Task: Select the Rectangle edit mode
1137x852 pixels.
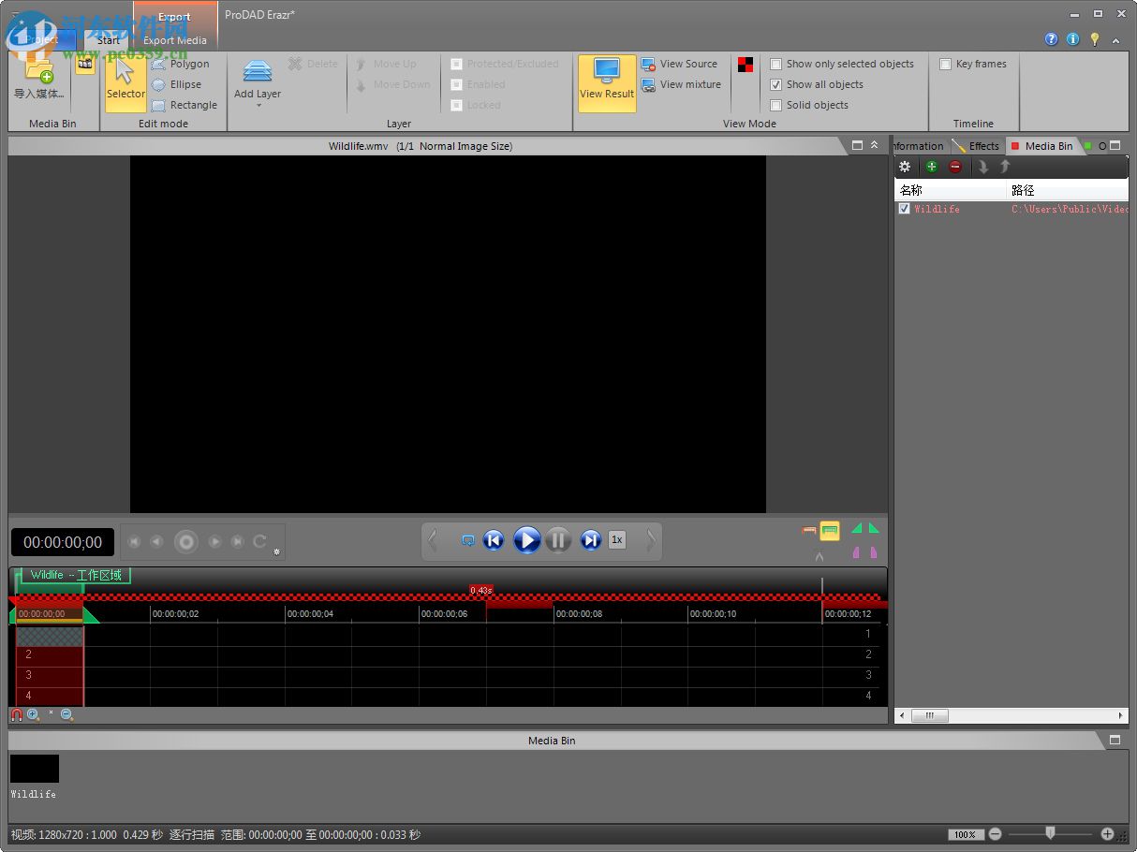Action: 185,105
